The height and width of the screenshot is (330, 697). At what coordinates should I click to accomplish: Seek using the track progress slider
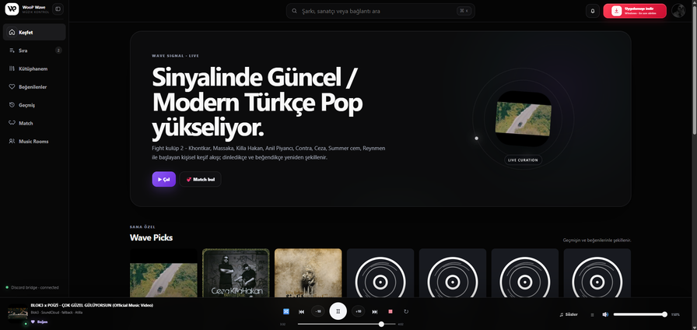pos(346,325)
